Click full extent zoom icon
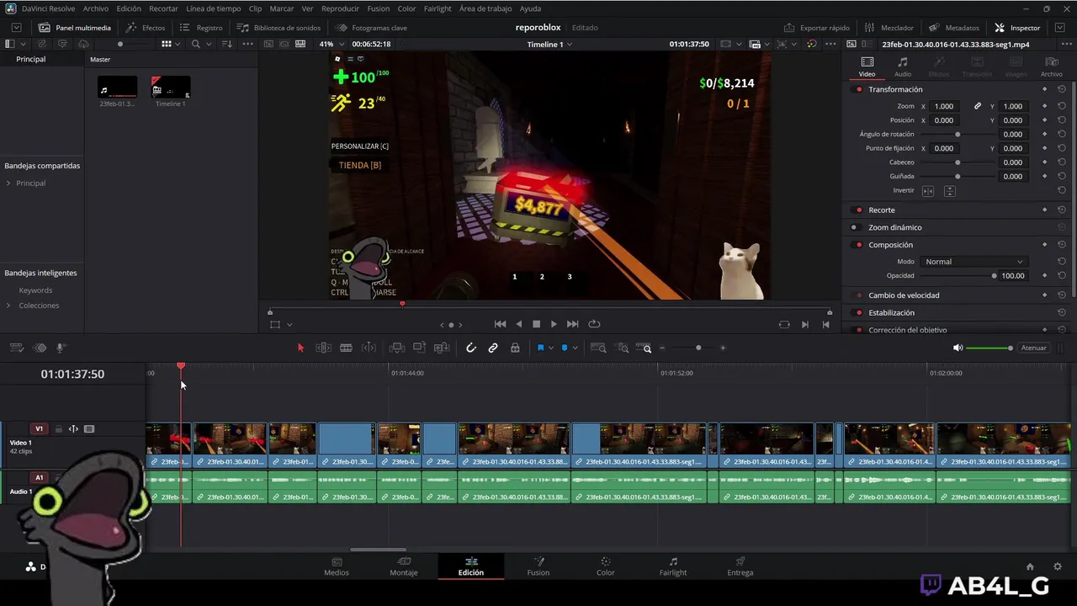 (x=598, y=348)
